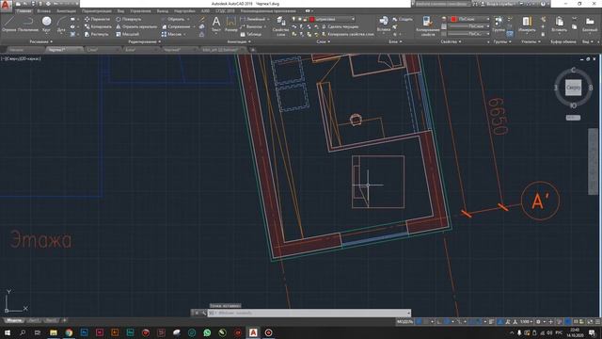Click the Масштаб (Scale) tool

coord(127,34)
